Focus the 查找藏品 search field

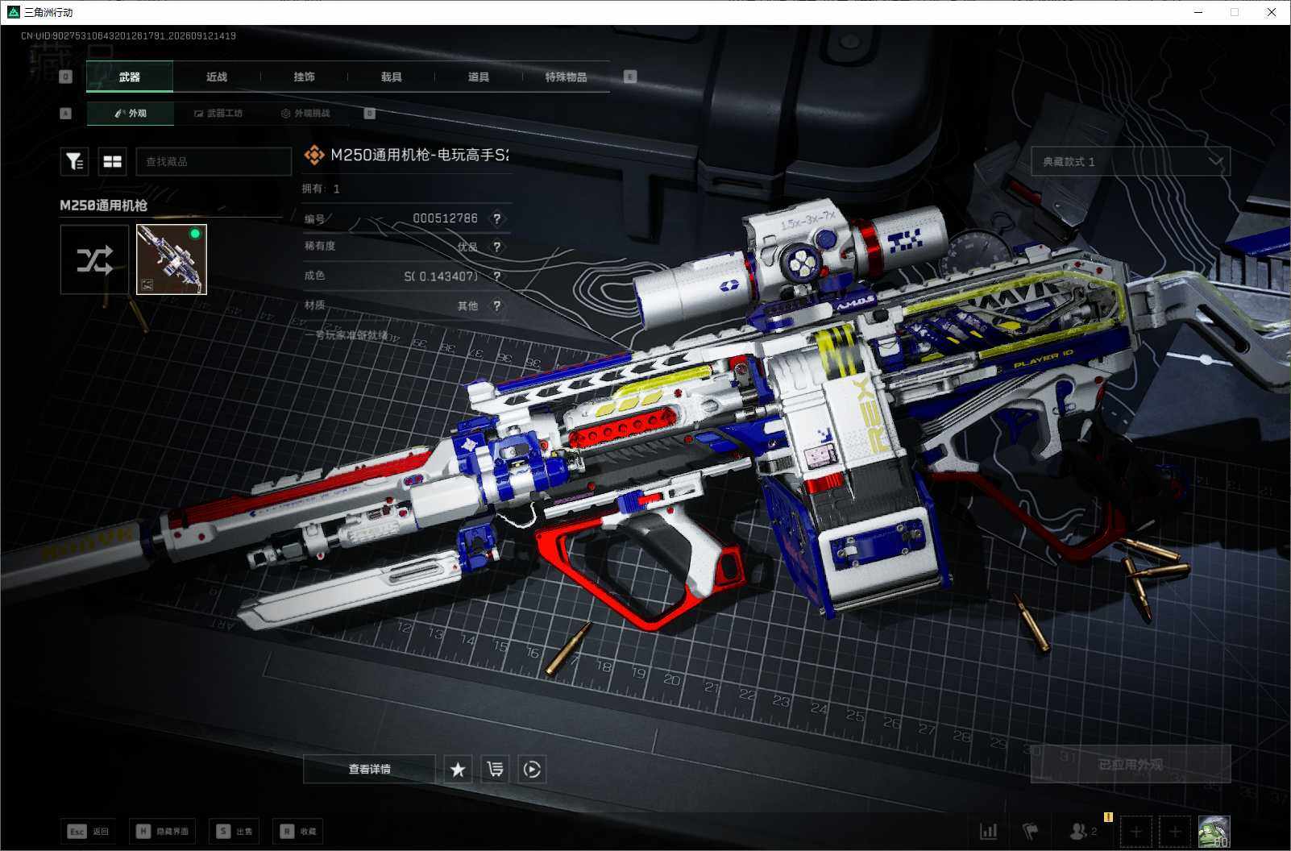pyautogui.click(x=214, y=162)
